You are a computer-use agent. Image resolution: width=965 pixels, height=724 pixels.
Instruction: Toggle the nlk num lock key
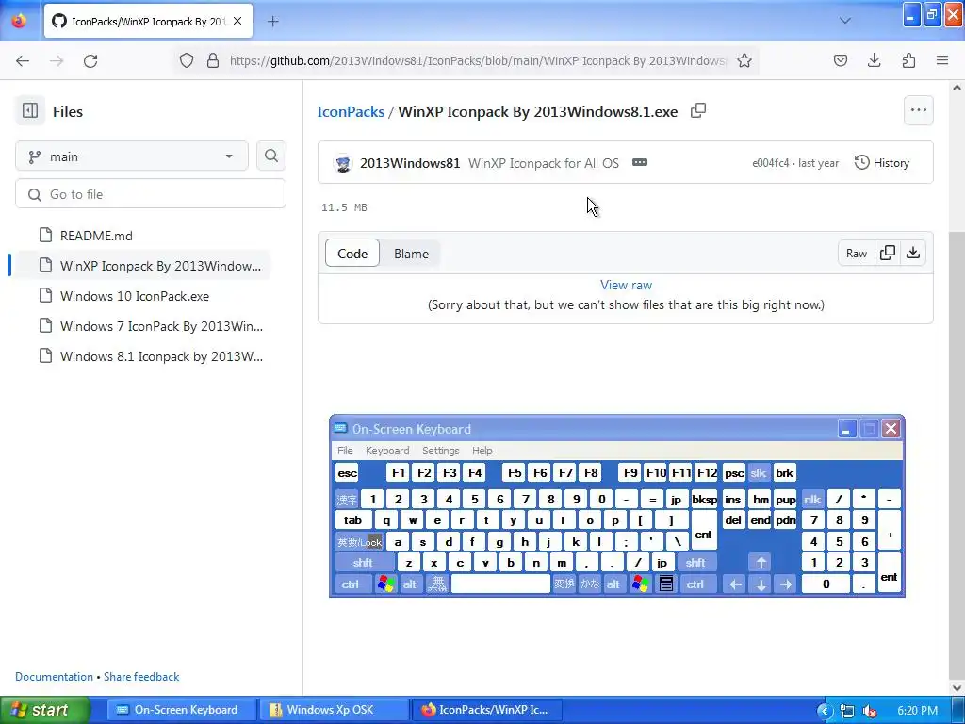pos(811,500)
